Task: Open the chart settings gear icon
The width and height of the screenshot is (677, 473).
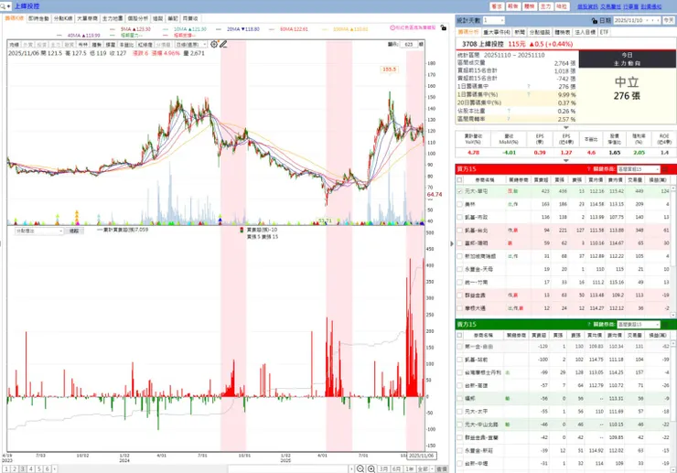Action: coord(214,44)
